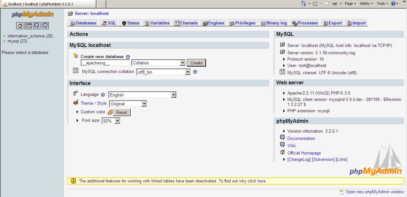Click the Reset custom color button
Viewport: 407px width, 197px height.
click(122, 112)
